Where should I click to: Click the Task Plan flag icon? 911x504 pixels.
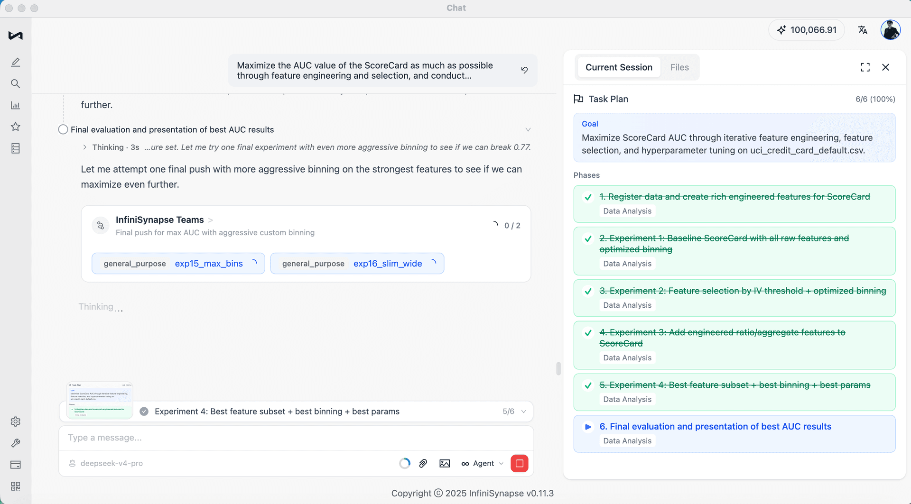coord(578,99)
